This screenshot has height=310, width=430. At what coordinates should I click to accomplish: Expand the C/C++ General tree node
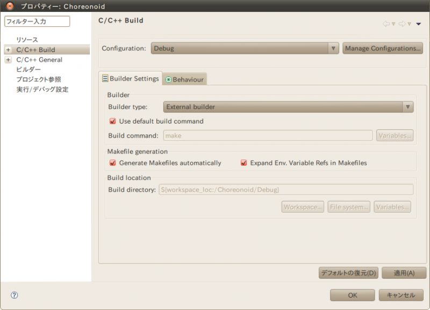pos(8,60)
